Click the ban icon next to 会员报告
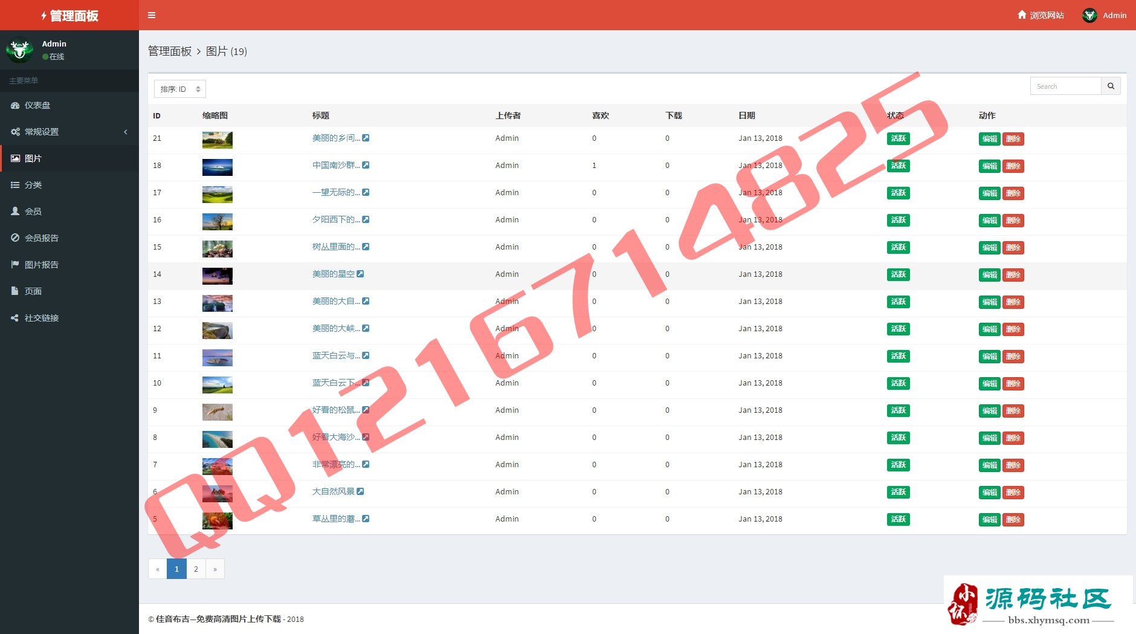This screenshot has height=634, width=1136. 15,238
